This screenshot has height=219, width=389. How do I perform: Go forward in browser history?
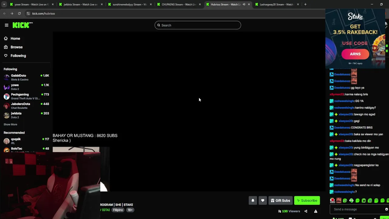[x=12, y=13]
